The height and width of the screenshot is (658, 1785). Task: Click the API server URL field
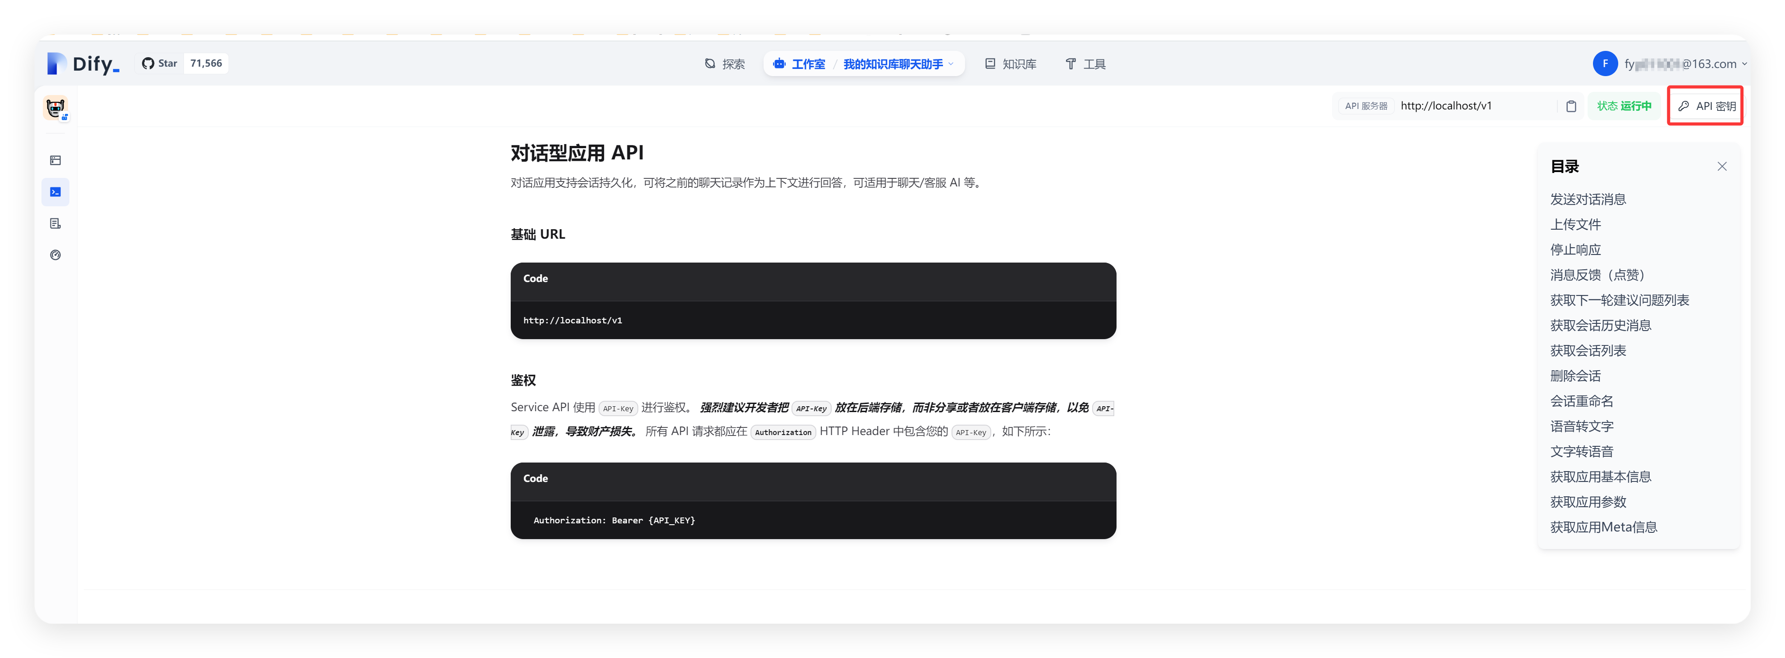tap(1469, 106)
